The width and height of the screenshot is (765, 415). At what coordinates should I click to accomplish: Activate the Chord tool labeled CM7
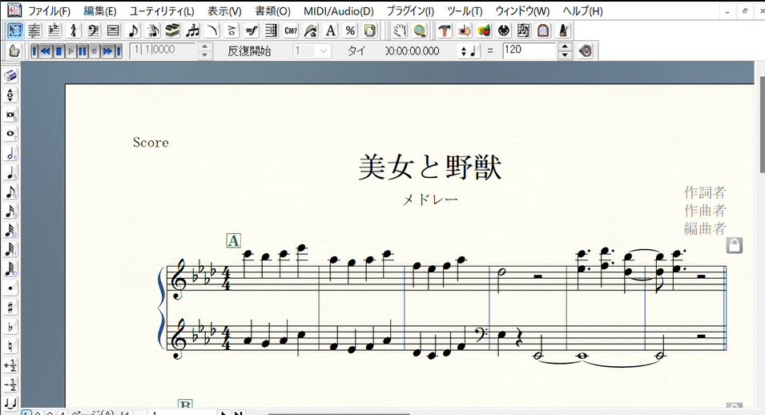pos(291,30)
